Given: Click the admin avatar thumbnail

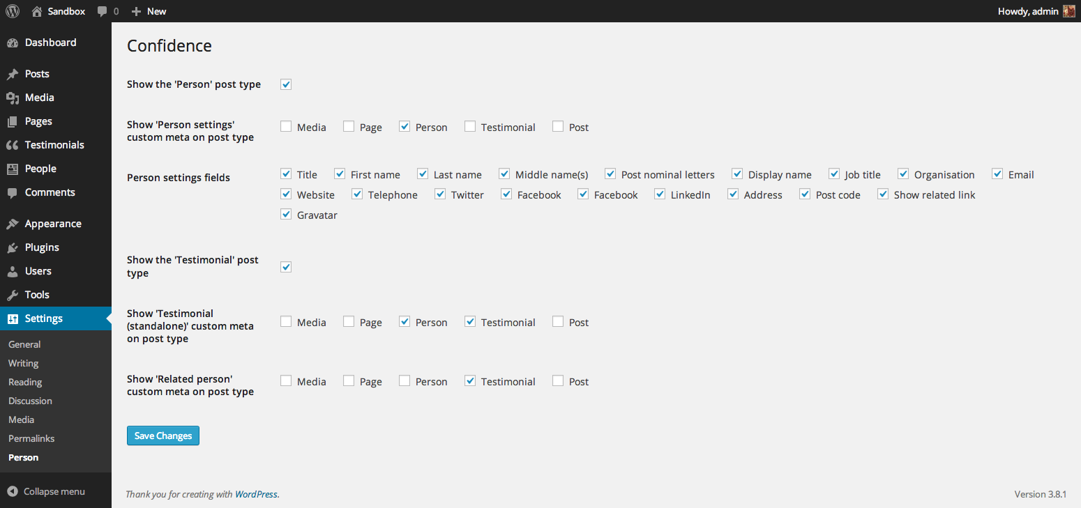Looking at the screenshot, I should click(x=1069, y=11).
